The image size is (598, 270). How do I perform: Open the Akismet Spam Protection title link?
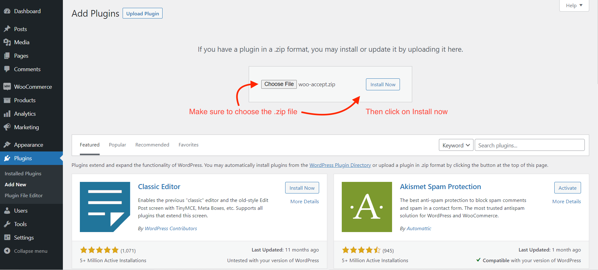click(440, 187)
